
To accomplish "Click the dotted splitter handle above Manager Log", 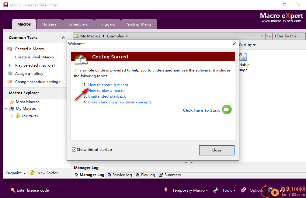I will click(x=189, y=162).
